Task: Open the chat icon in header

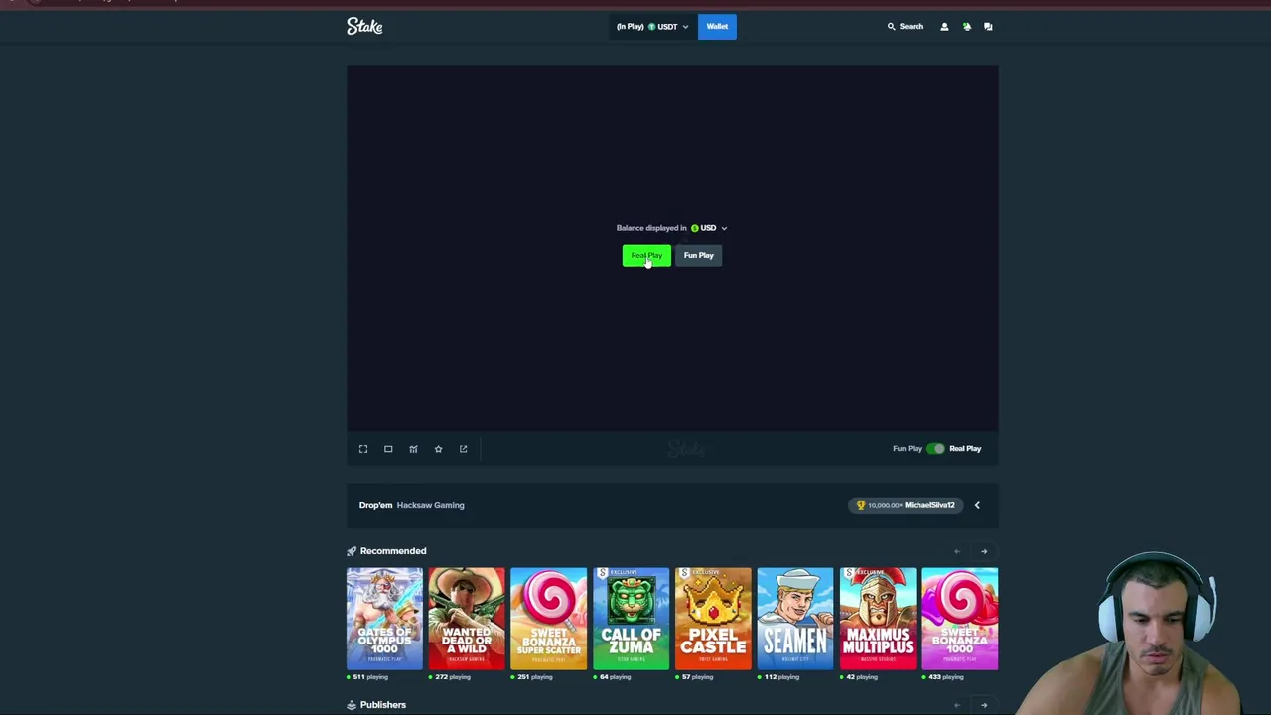Action: pos(988,27)
